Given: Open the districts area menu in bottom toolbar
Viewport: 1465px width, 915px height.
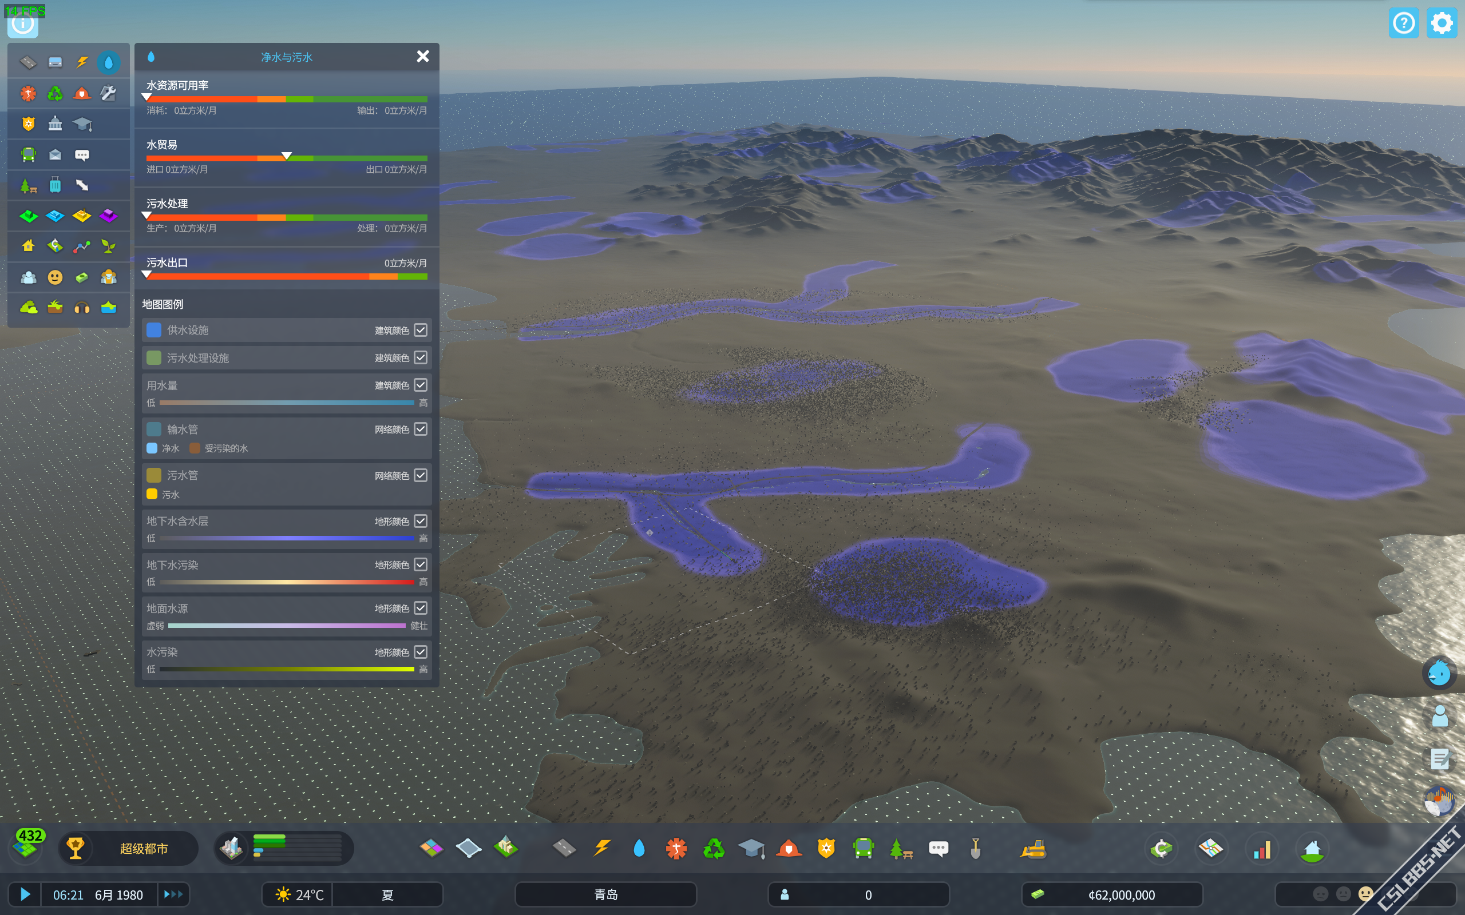Looking at the screenshot, I should (x=469, y=849).
